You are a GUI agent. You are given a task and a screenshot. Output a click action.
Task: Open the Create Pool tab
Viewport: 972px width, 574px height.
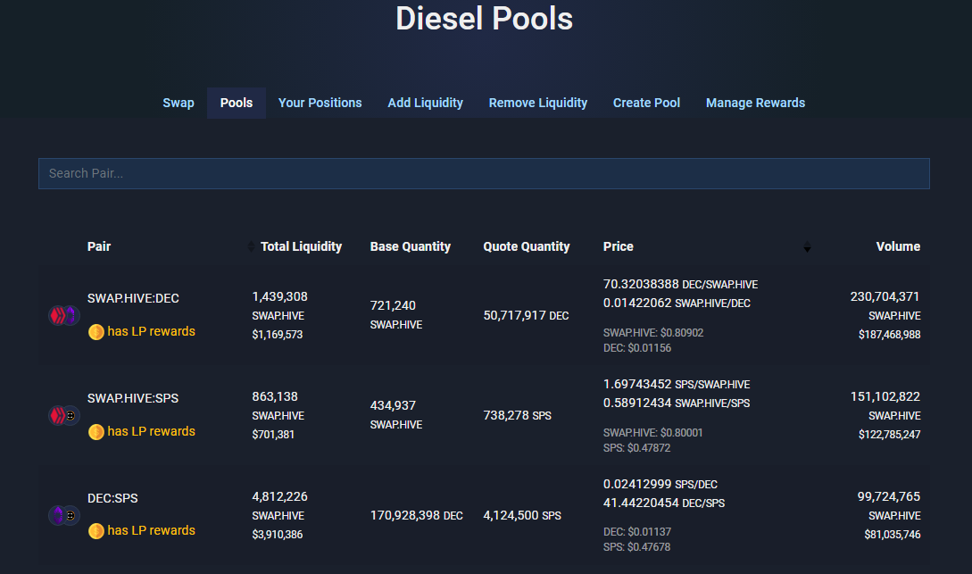[646, 103]
